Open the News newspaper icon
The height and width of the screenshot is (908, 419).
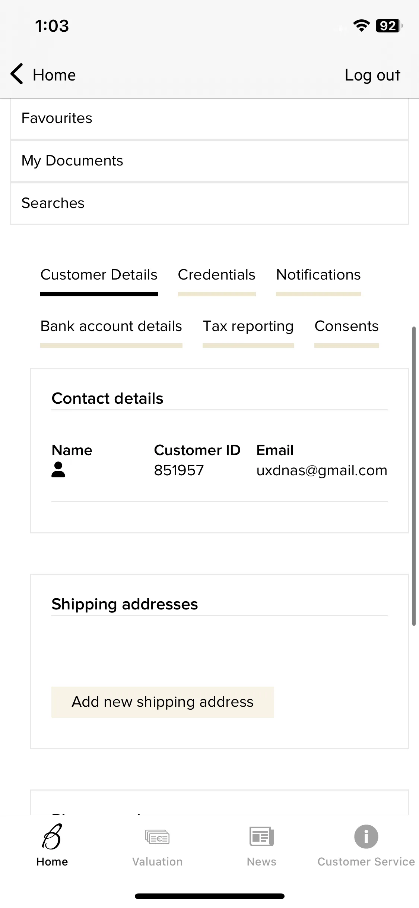point(261,837)
